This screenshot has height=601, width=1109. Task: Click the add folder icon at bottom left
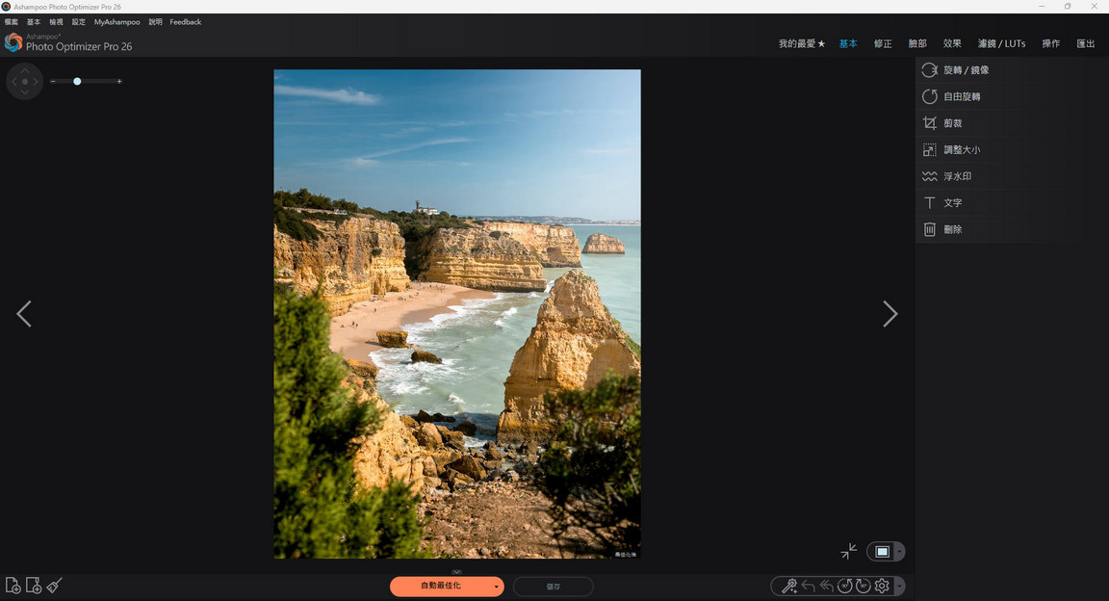(33, 585)
